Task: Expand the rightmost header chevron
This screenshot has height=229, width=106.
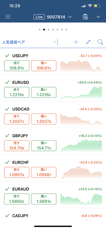Action: [x=98, y=17]
